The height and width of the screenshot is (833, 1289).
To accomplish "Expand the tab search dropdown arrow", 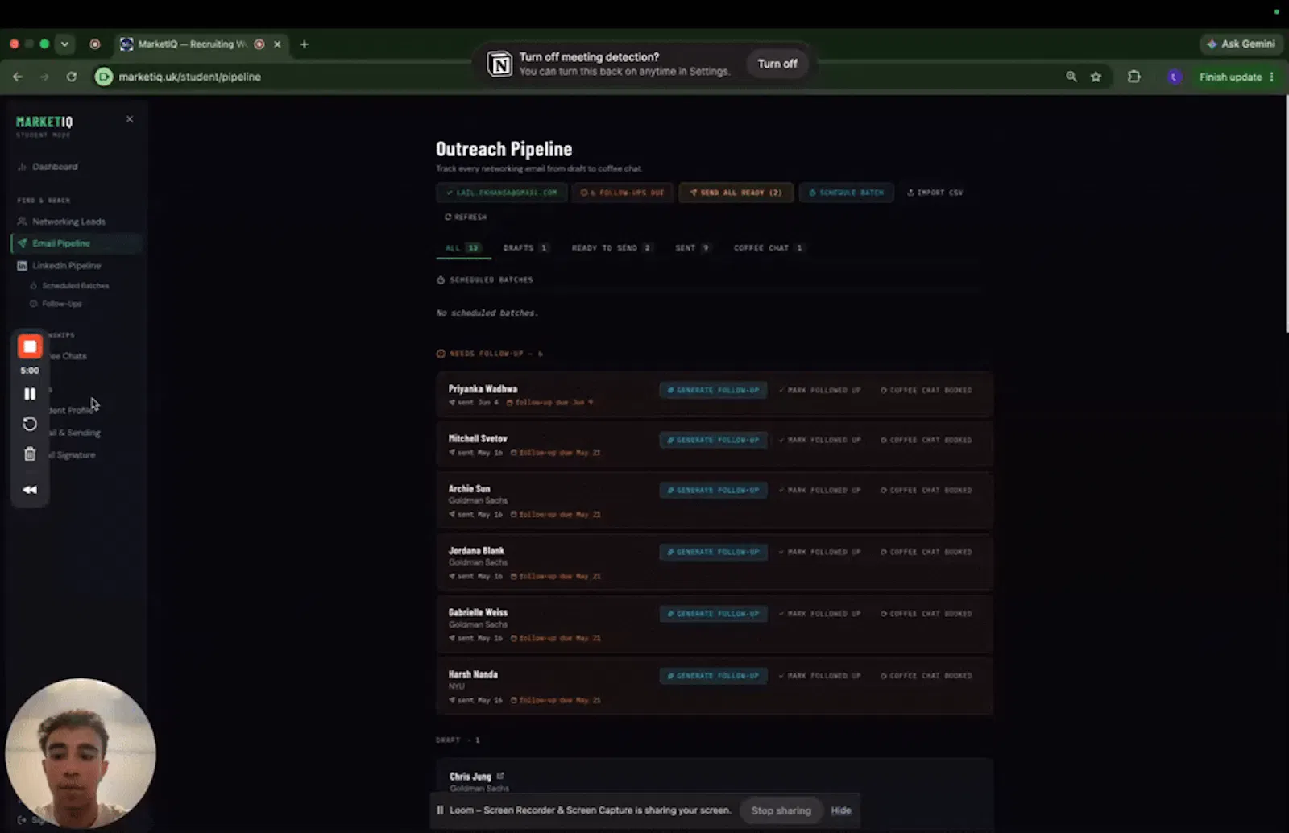I will 64,44.
